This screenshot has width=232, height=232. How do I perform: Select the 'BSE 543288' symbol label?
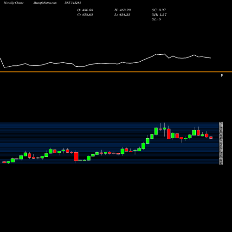click(x=73, y=3)
